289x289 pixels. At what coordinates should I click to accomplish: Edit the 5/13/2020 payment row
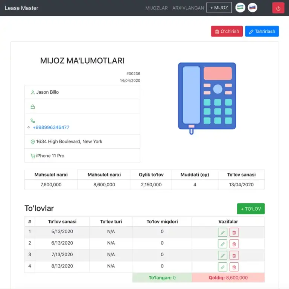[x=222, y=232]
